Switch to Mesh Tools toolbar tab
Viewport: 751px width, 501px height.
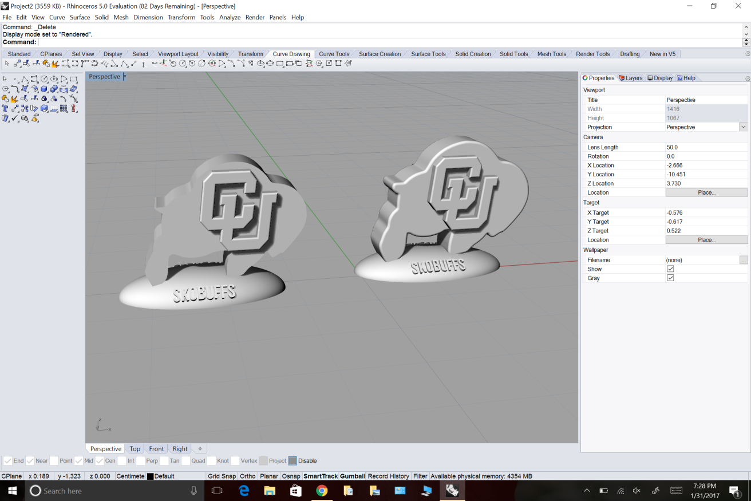pos(552,54)
